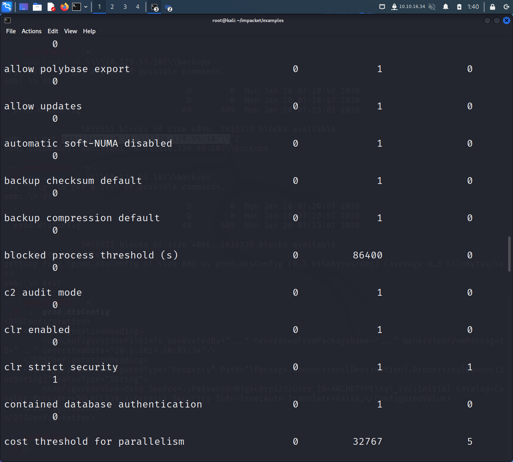Click the text 'clr enabled'

point(37,330)
